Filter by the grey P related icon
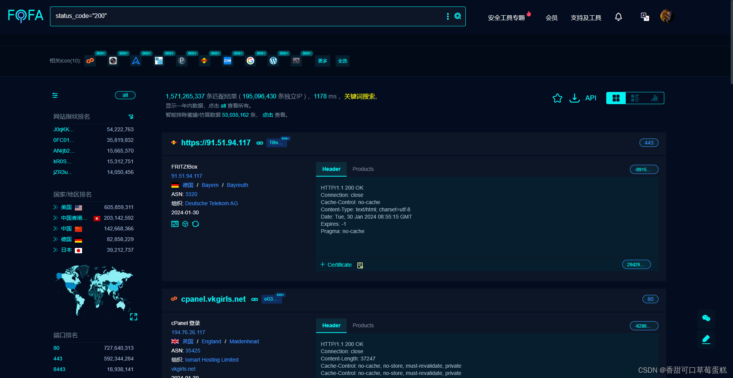Image resolution: width=733 pixels, height=378 pixels. (182, 61)
